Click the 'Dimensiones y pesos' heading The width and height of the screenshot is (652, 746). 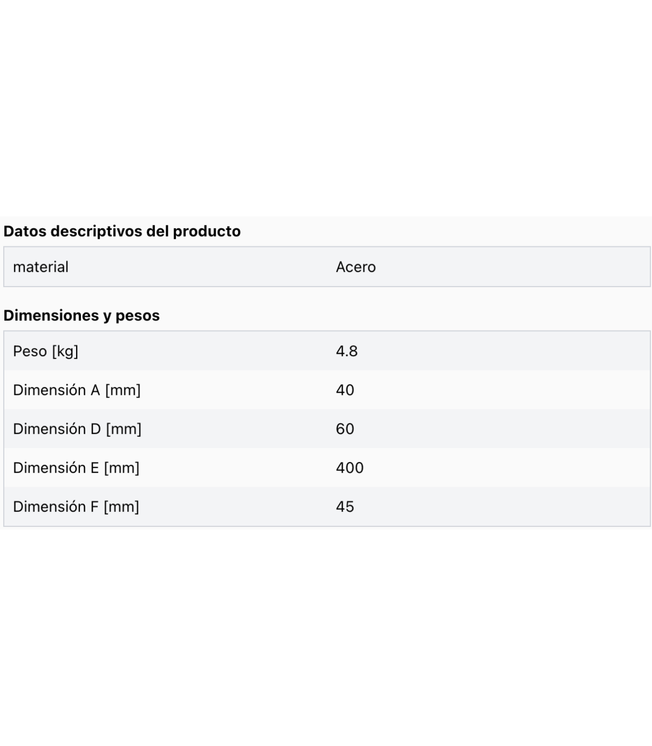(81, 315)
